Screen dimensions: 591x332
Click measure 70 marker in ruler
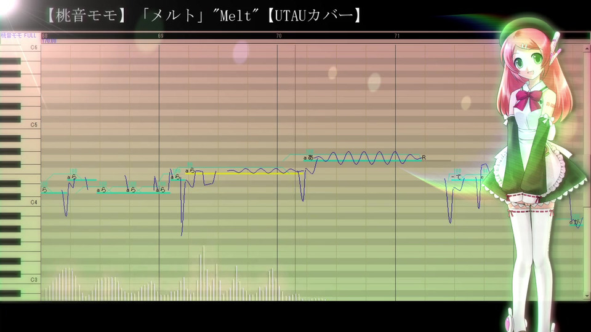coord(279,36)
